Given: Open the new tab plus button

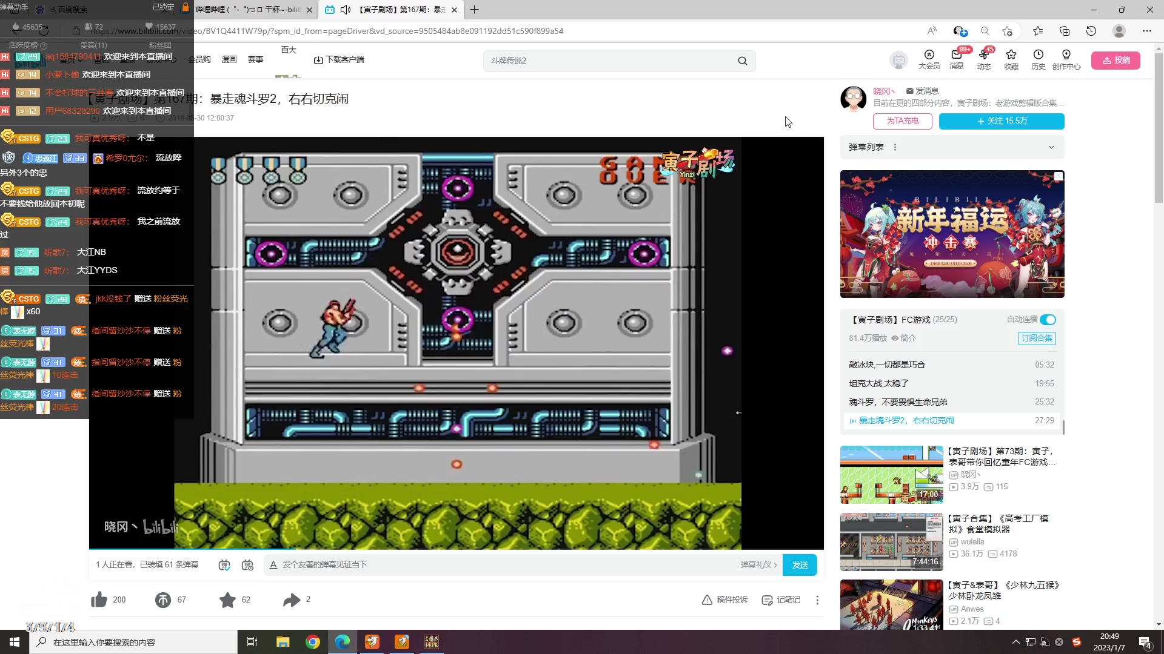Looking at the screenshot, I should (x=474, y=10).
